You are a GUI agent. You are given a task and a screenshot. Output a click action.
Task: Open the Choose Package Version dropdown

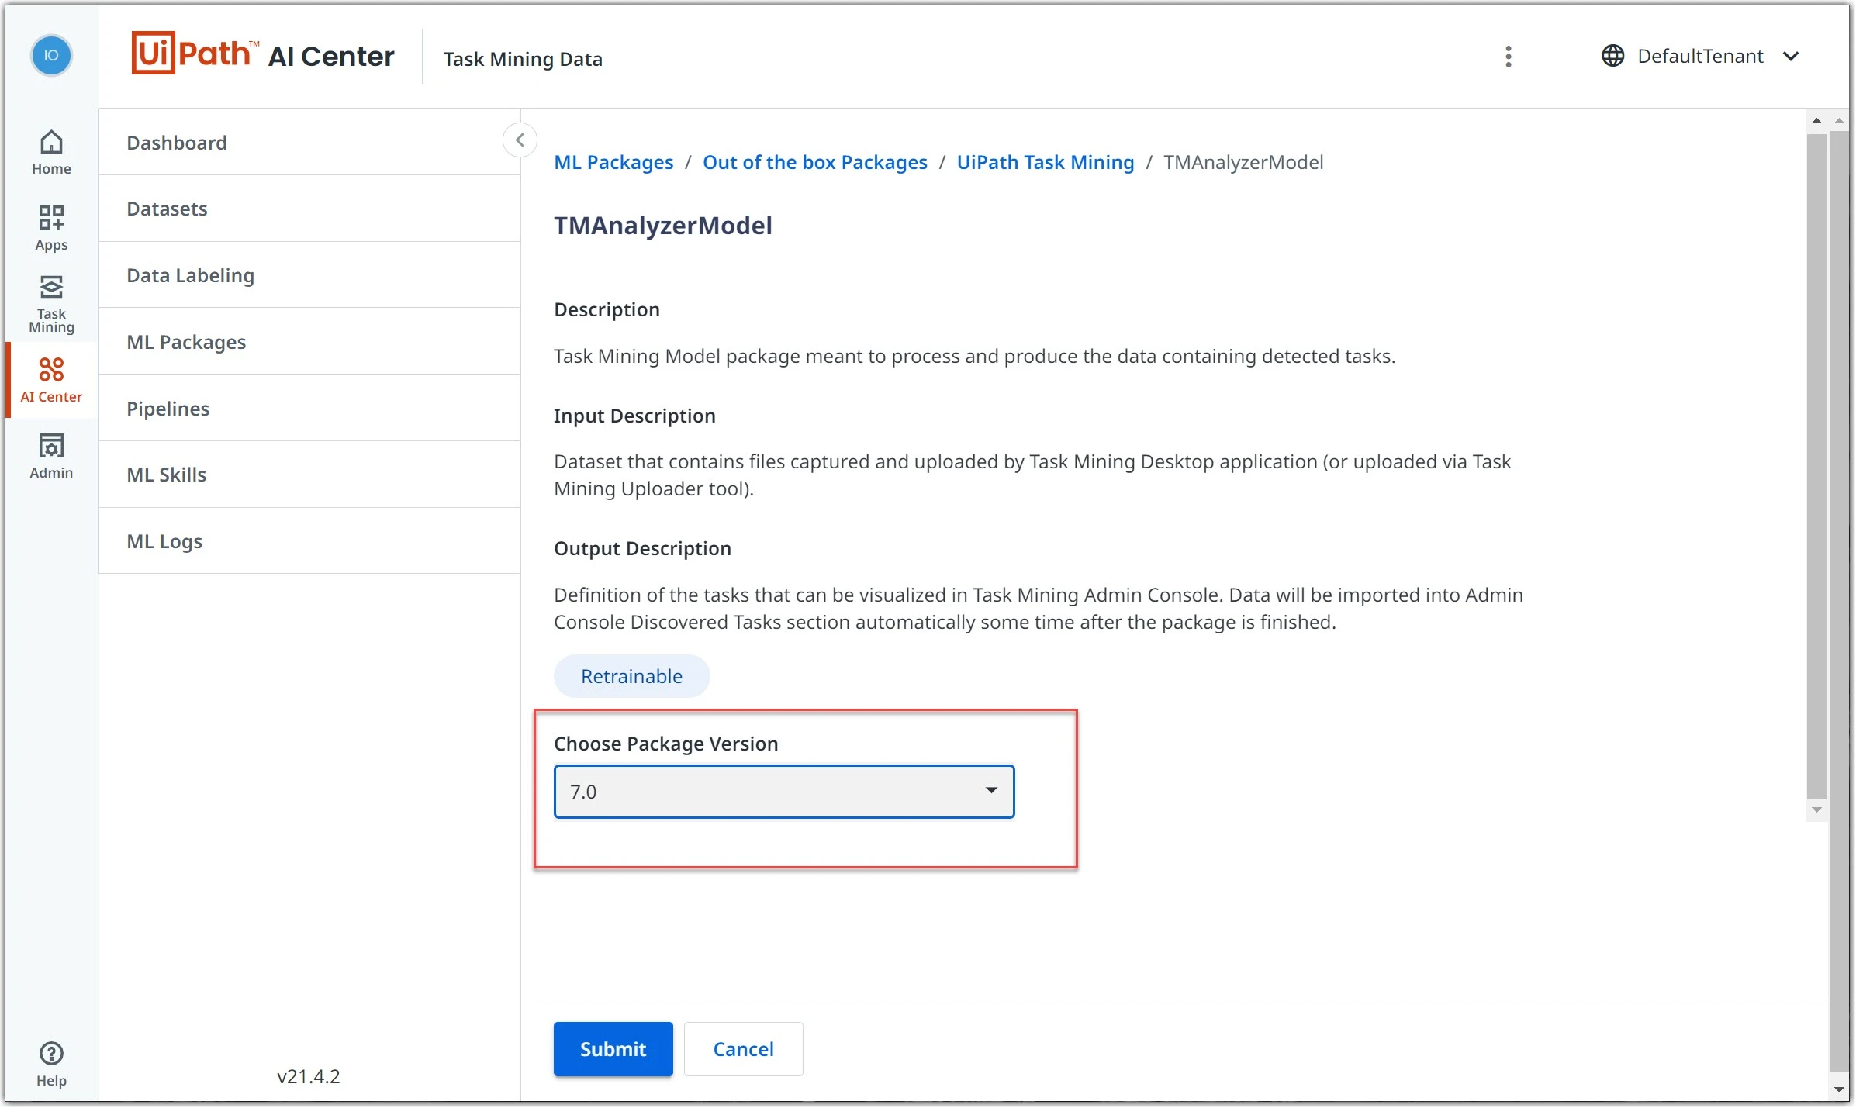pyautogui.click(x=783, y=792)
